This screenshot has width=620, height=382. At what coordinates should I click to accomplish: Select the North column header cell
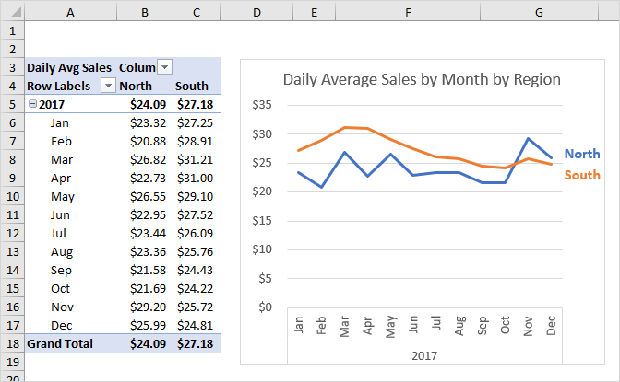(145, 86)
